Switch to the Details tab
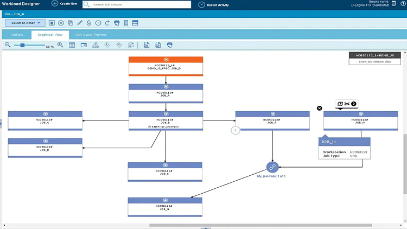 click(x=17, y=34)
